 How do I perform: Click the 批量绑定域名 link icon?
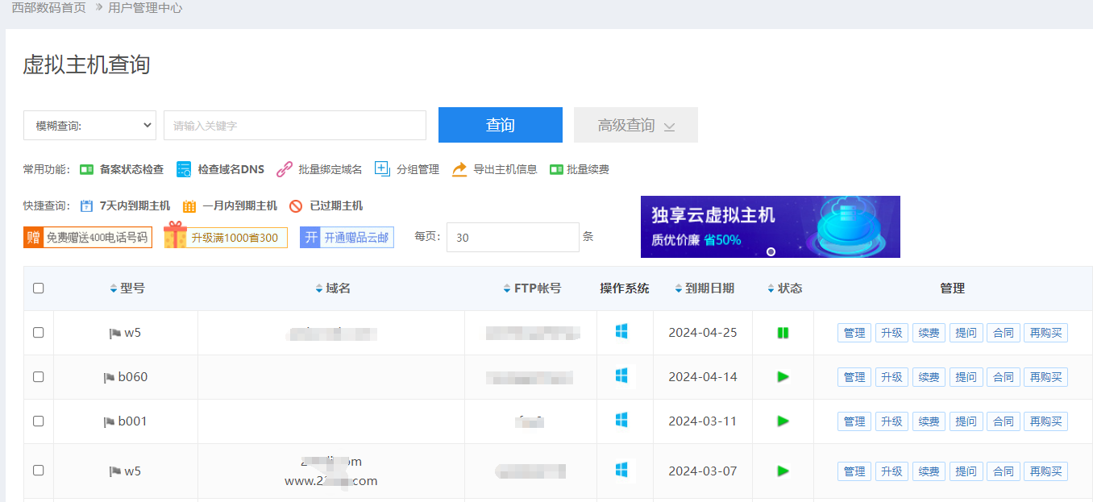(284, 169)
